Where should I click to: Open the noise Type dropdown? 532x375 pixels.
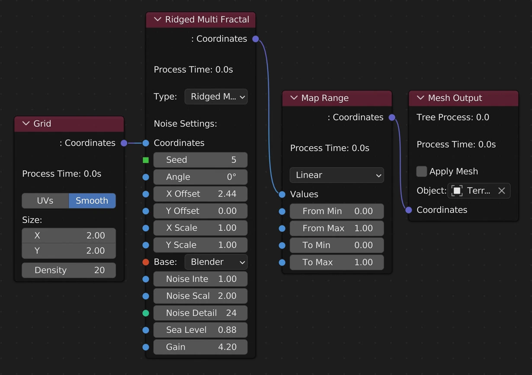pos(216,97)
